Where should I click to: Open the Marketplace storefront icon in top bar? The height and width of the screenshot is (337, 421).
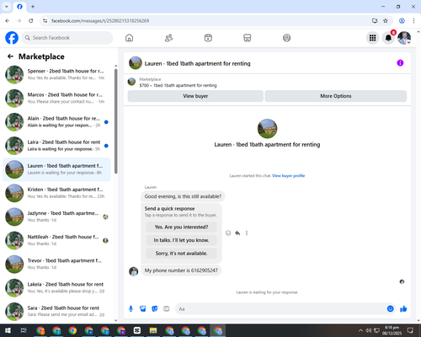(x=248, y=38)
